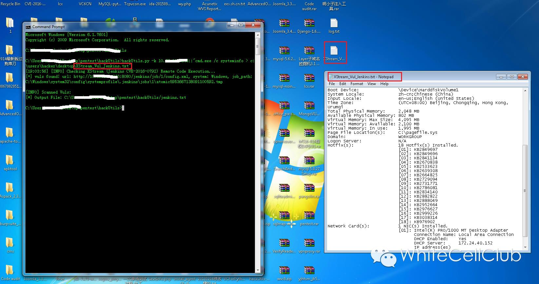Select the MongoVU... archive icon
This screenshot has height=284, width=539.
[x=309, y=108]
